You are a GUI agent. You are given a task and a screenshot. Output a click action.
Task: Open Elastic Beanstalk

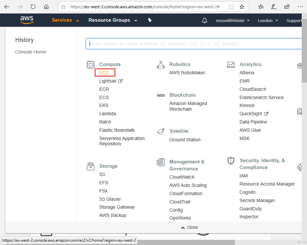[117, 130]
